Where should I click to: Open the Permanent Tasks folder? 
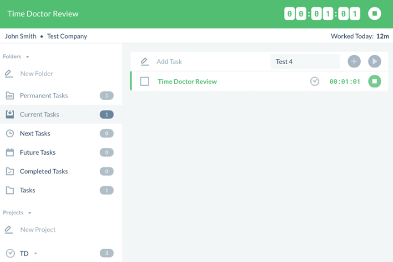coord(61,95)
